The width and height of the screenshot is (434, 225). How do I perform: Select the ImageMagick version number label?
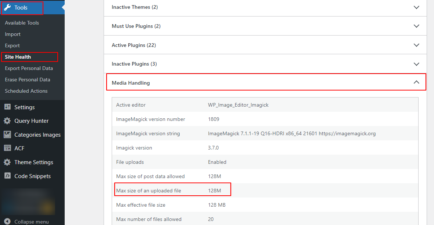(151, 119)
